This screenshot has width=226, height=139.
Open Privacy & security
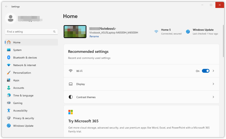point(31,118)
